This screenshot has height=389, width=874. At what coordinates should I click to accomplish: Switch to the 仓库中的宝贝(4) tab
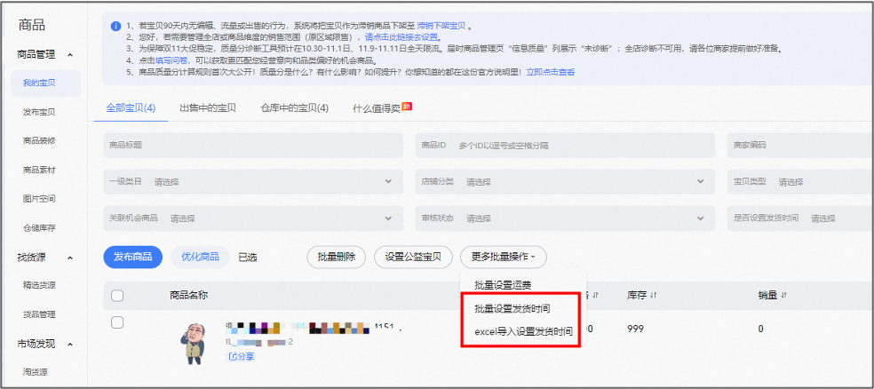(x=294, y=108)
